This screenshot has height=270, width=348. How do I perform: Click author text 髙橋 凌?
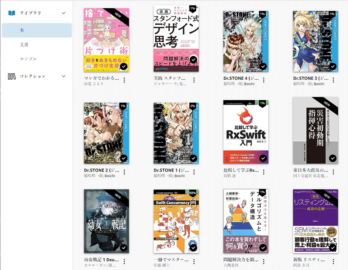[230, 176]
